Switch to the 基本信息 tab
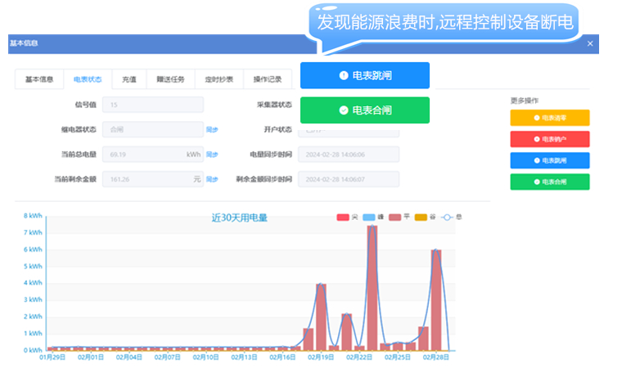 (39, 80)
